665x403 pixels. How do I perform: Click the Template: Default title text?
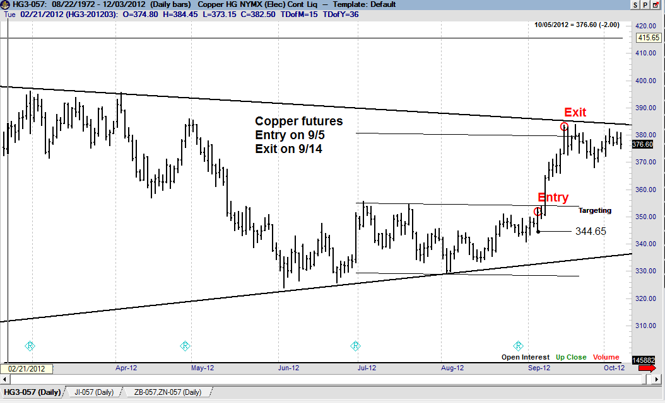tap(364, 4)
